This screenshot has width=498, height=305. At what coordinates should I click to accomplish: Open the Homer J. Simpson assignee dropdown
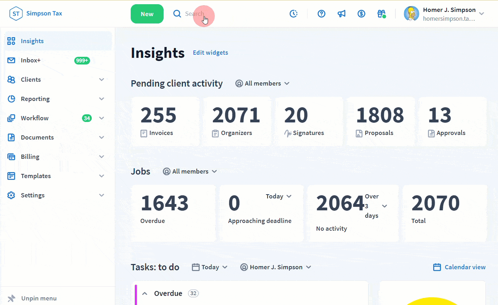[x=276, y=267]
